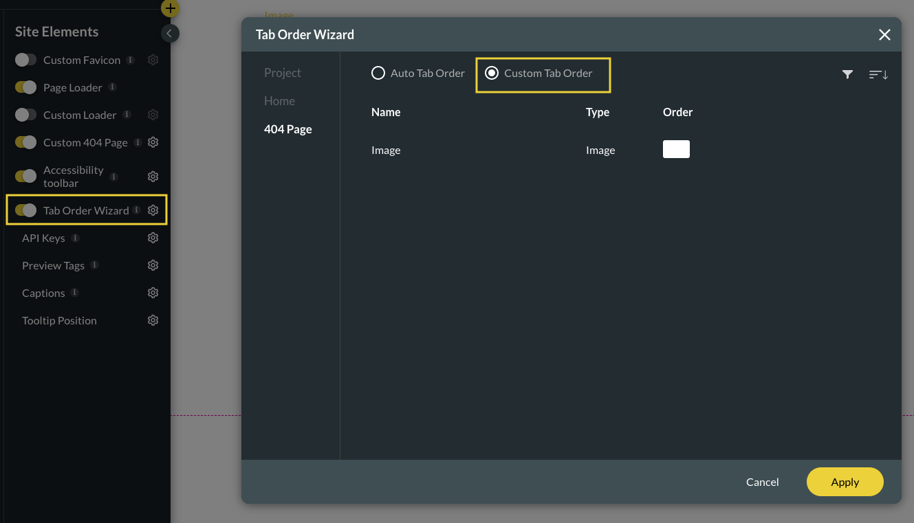914x523 pixels.
Task: Click info icon beside Accessibility toolbar
Action: (x=113, y=177)
